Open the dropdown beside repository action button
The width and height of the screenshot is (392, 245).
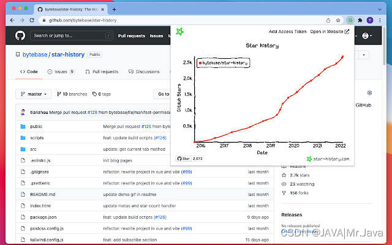[x=364, y=55]
